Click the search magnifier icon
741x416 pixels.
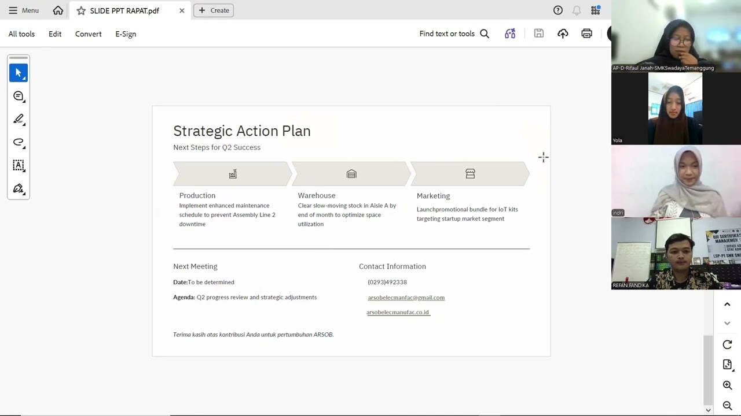tap(485, 34)
